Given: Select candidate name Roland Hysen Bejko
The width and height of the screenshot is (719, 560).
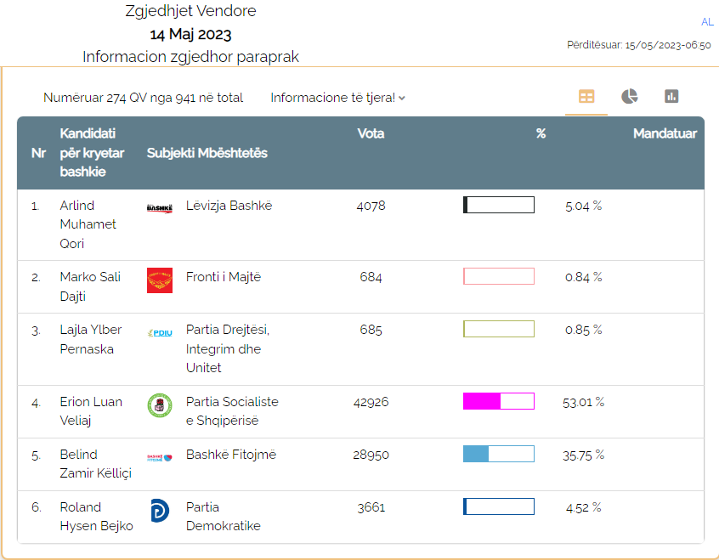Looking at the screenshot, I should coord(96,517).
